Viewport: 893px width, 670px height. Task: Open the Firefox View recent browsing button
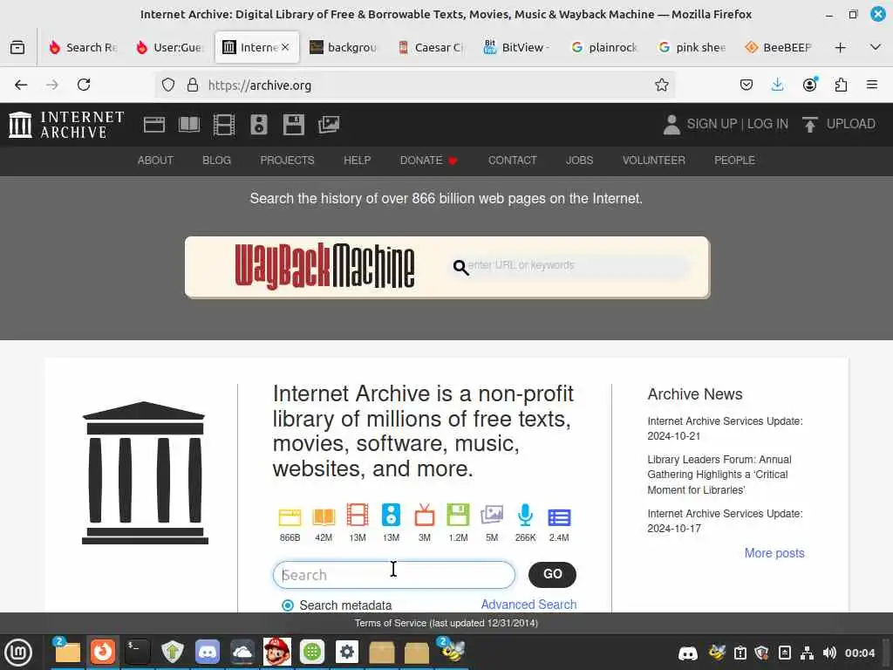click(17, 47)
